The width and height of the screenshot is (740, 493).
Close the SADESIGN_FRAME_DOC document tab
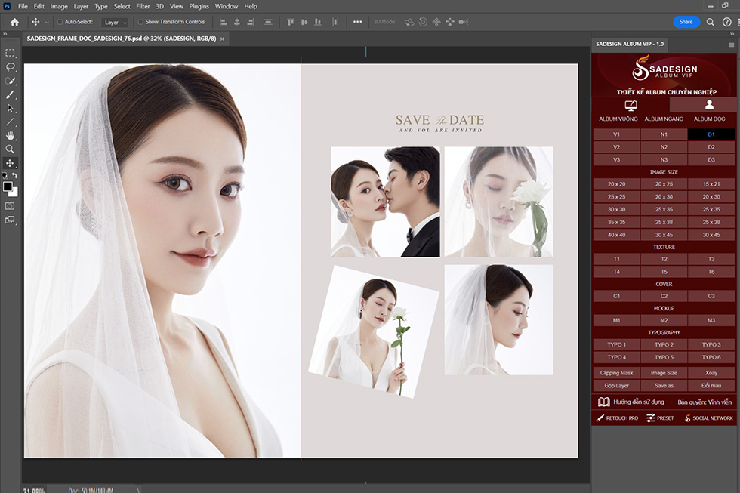point(222,37)
